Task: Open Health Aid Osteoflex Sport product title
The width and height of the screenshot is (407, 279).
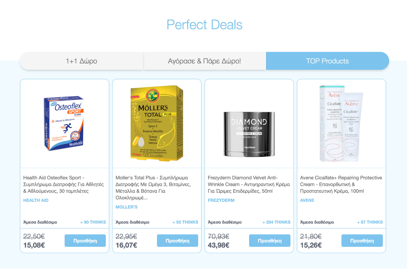Action: pyautogui.click(x=63, y=184)
